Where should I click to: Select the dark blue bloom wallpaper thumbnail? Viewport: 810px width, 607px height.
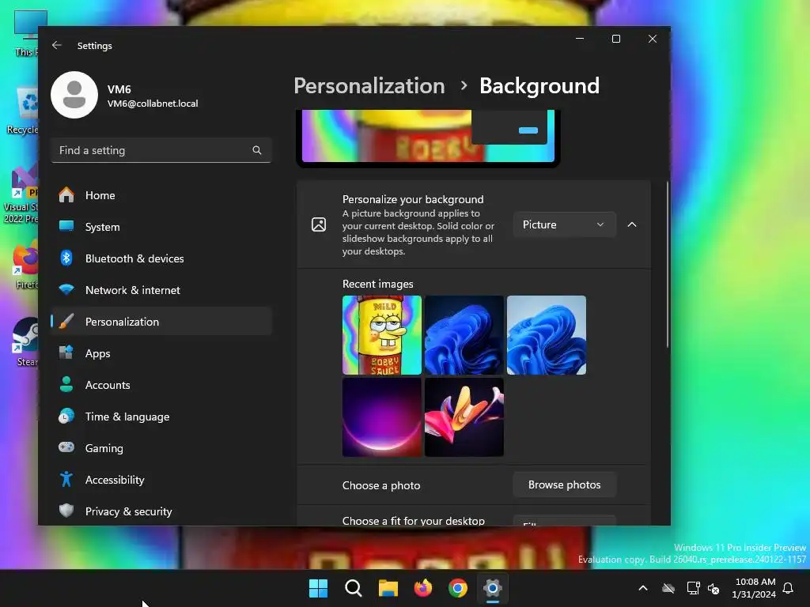[464, 335]
